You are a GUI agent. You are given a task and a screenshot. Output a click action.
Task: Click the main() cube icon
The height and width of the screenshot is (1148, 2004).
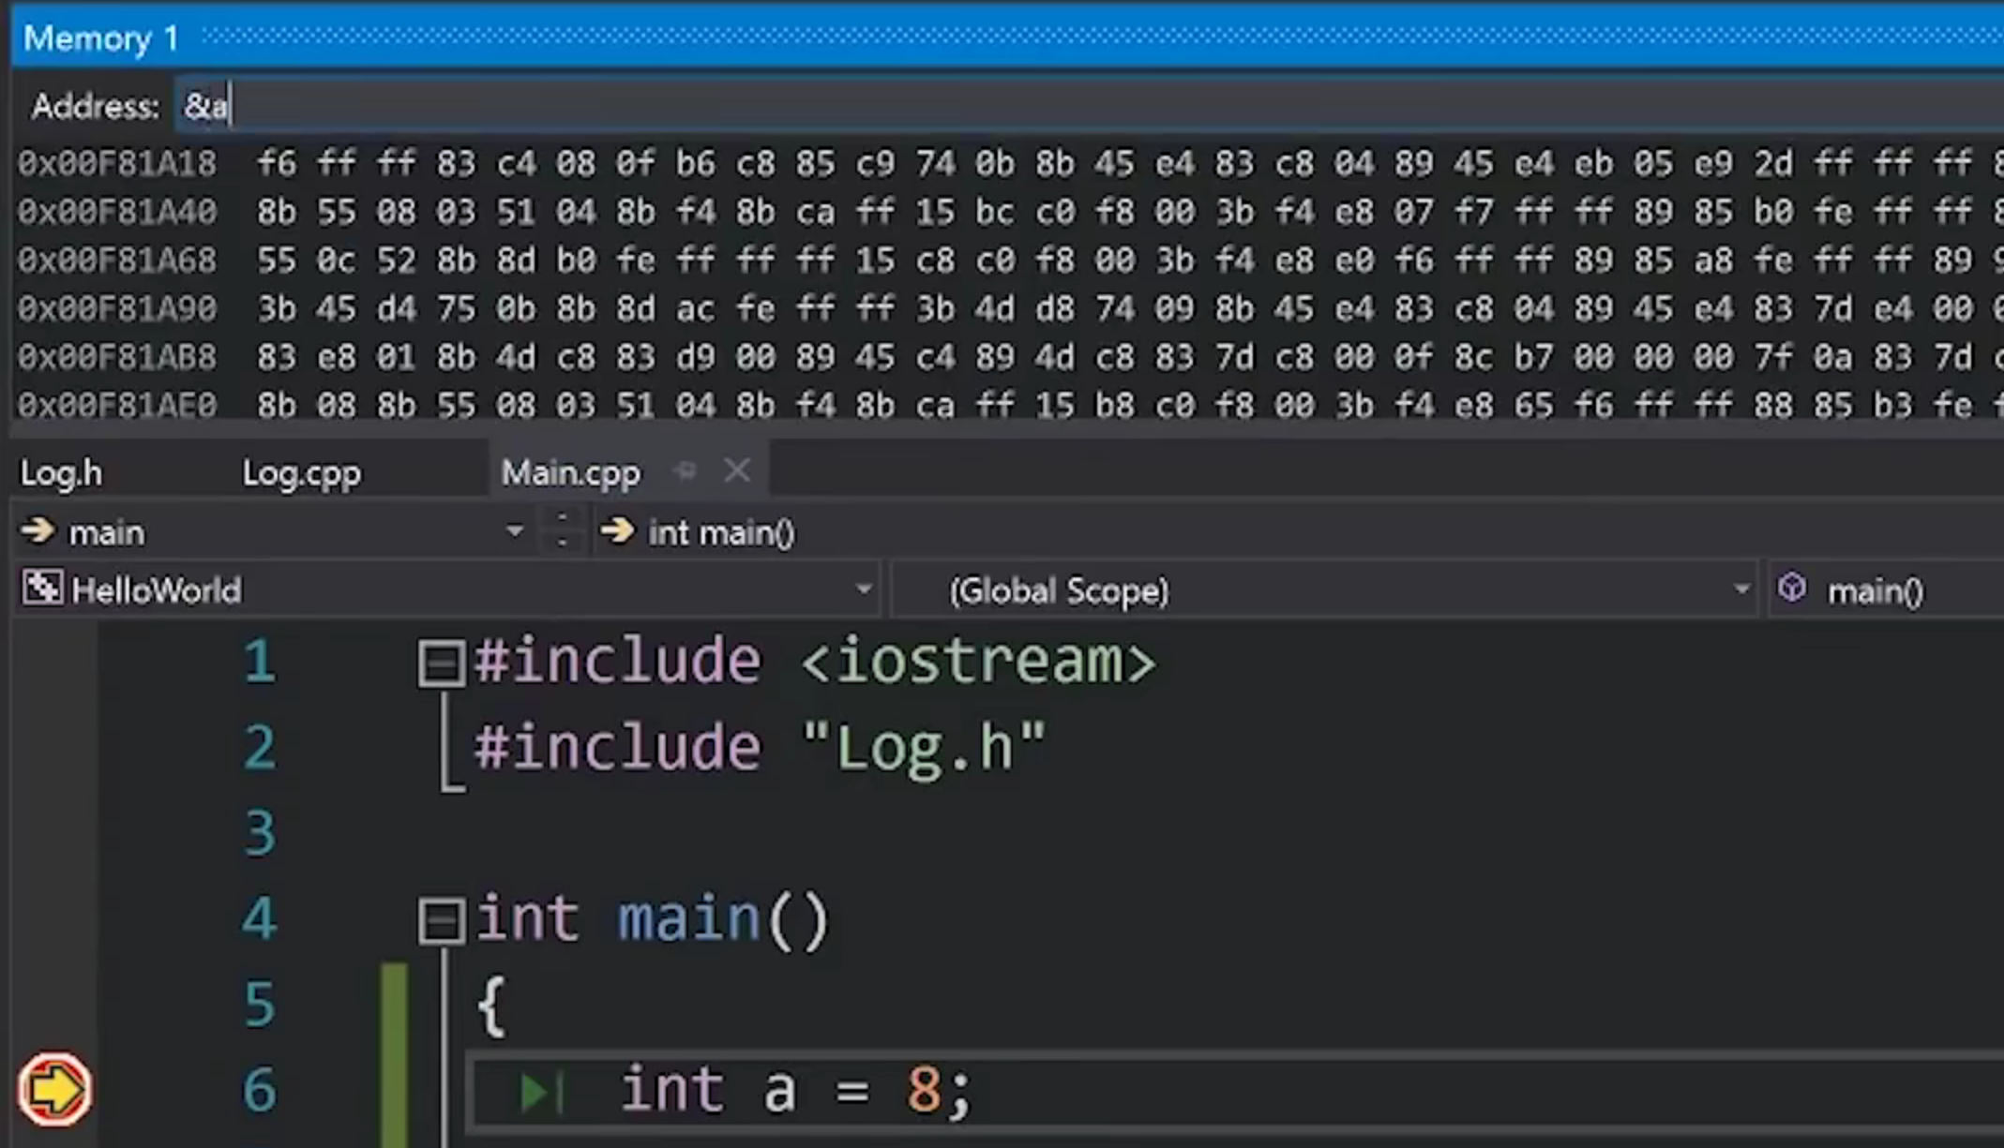pos(1792,589)
